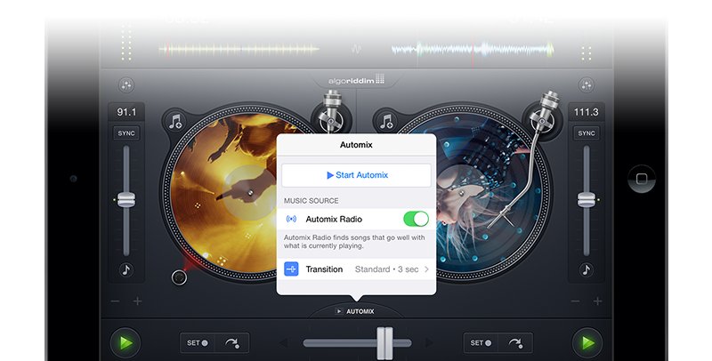Turn off the Automix Radio switch

click(x=415, y=219)
